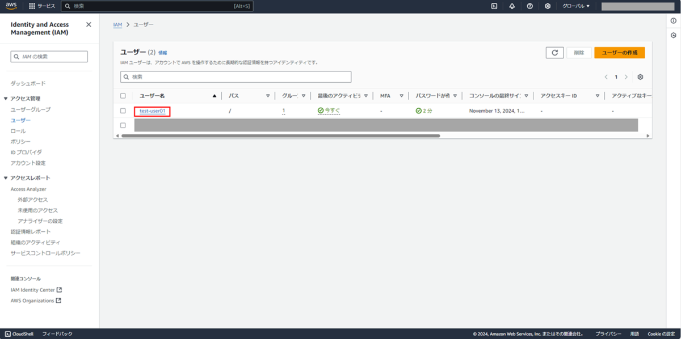The height and width of the screenshot is (339, 681).
Task: Open 外部アクセス under Access Analyzer
Action: click(x=33, y=200)
